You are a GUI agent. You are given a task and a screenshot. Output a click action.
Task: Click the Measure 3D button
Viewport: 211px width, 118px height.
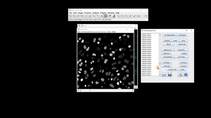[168, 50]
